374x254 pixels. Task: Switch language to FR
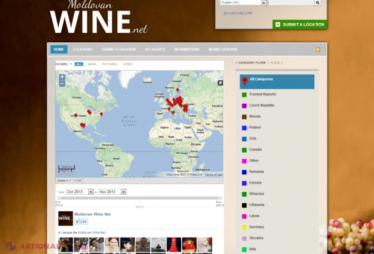click(x=250, y=13)
